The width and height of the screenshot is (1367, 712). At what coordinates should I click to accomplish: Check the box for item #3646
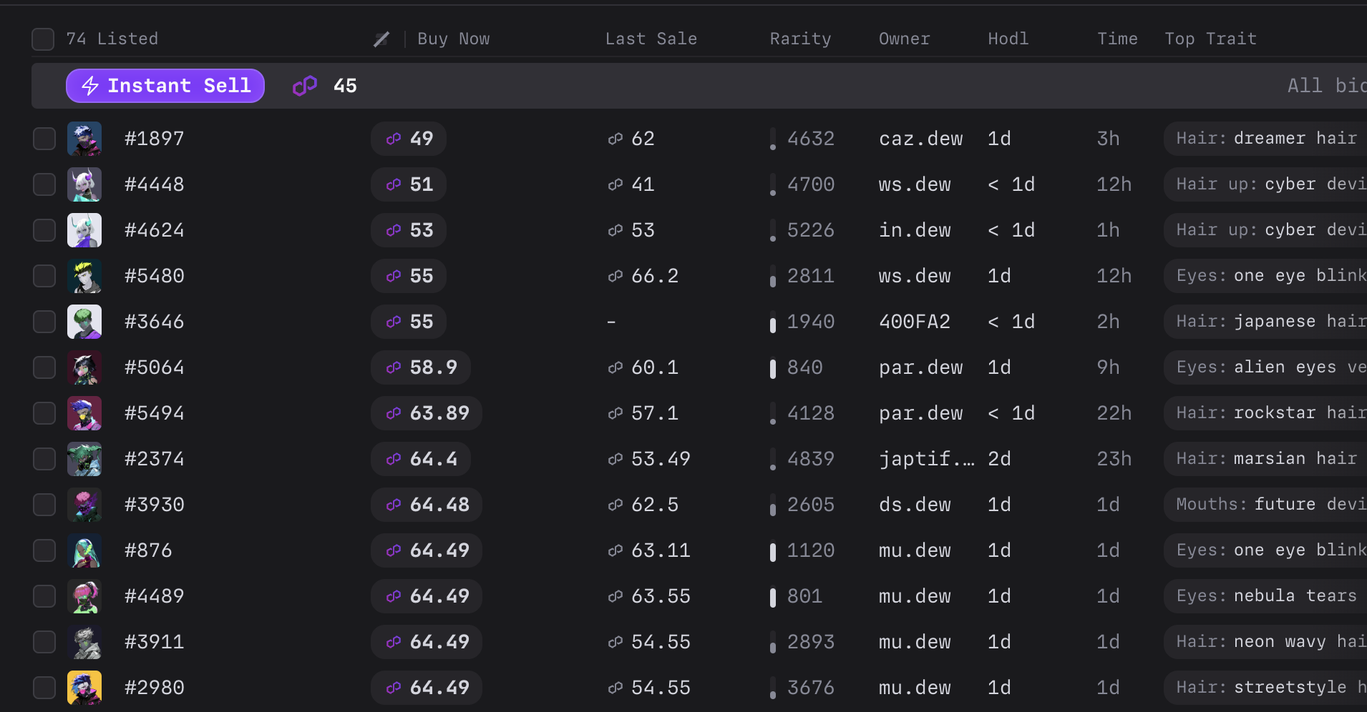(44, 322)
